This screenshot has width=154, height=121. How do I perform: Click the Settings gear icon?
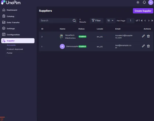pyautogui.click(x=4, y=28)
